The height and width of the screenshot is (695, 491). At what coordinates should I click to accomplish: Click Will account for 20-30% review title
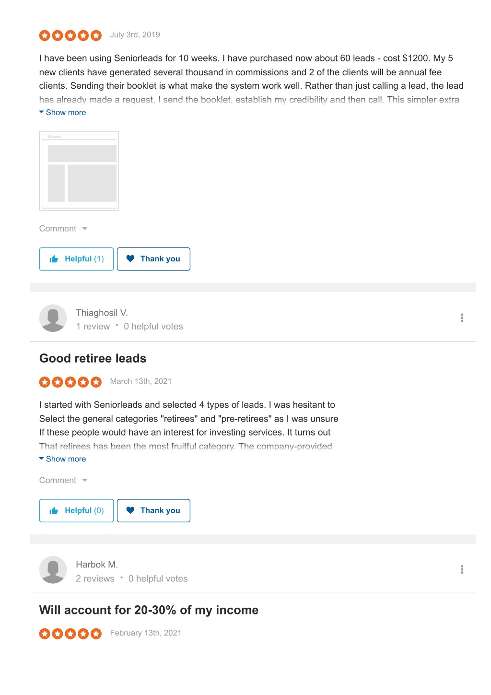click(149, 610)
